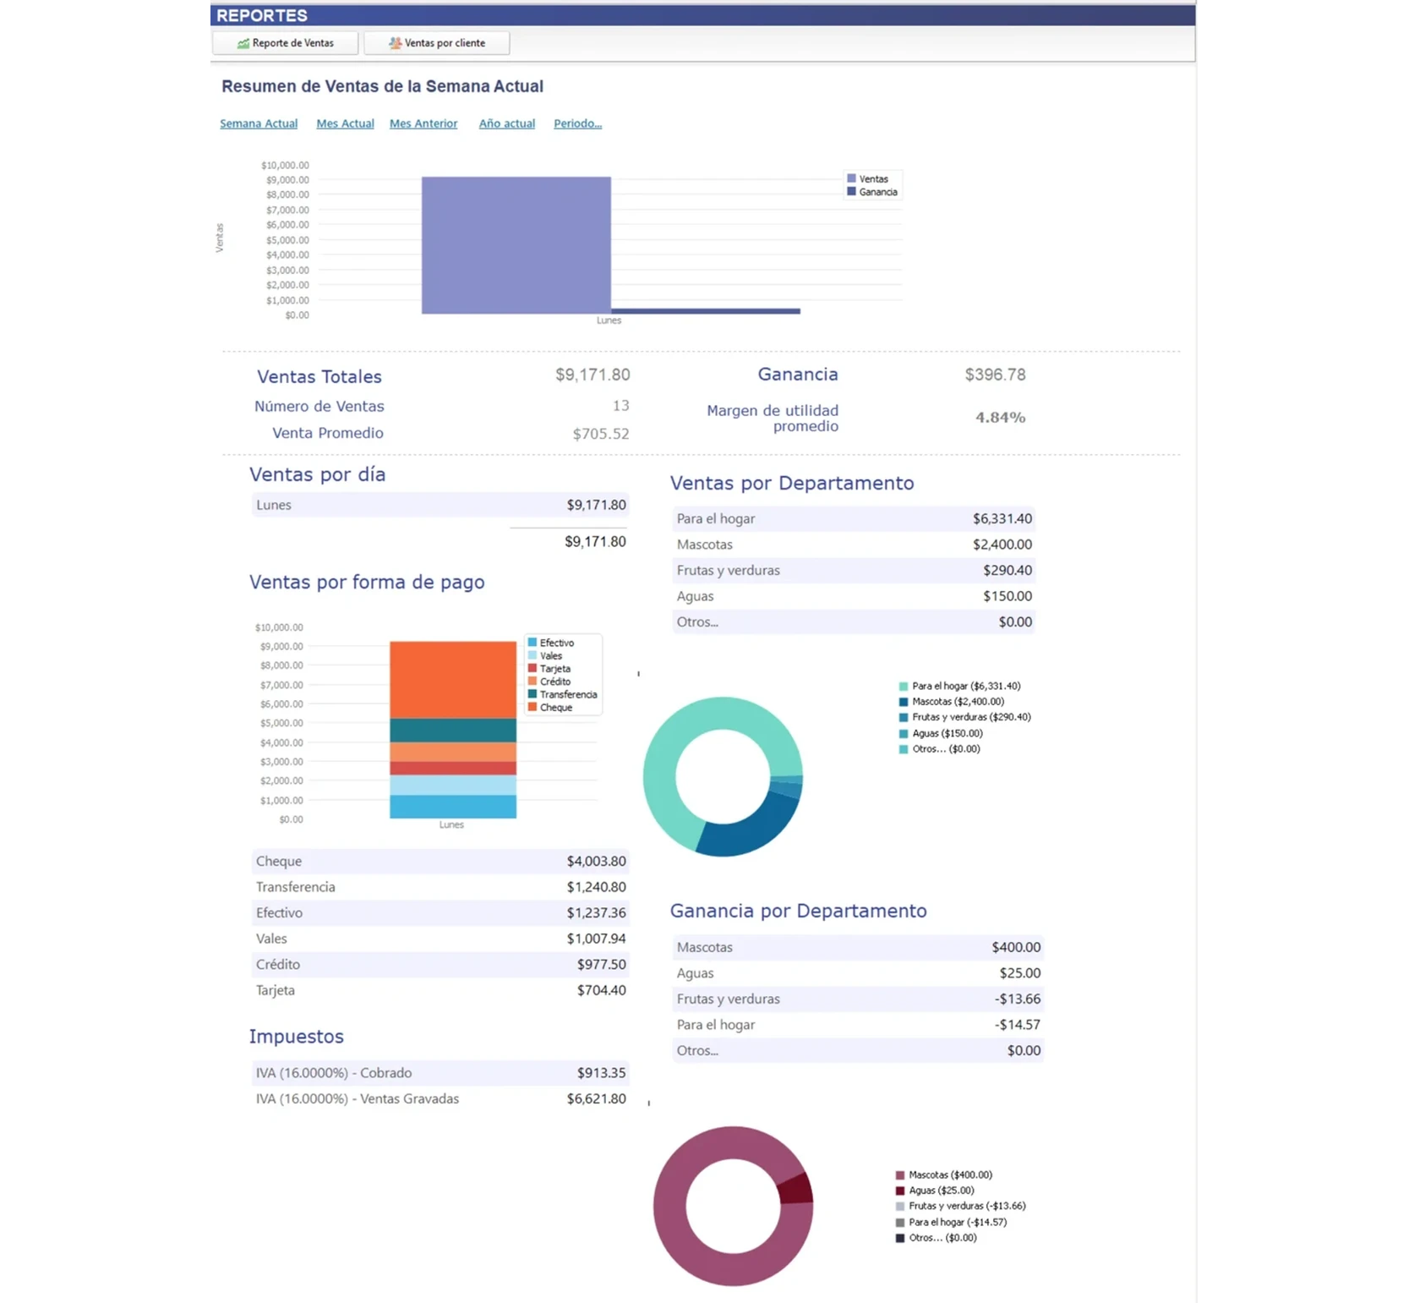Toggle the Transferencia series in payment legend

click(532, 694)
